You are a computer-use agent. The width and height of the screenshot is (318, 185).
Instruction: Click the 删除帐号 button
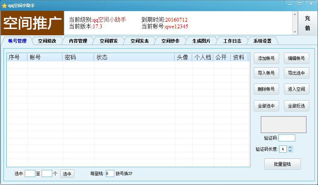tap(266, 89)
